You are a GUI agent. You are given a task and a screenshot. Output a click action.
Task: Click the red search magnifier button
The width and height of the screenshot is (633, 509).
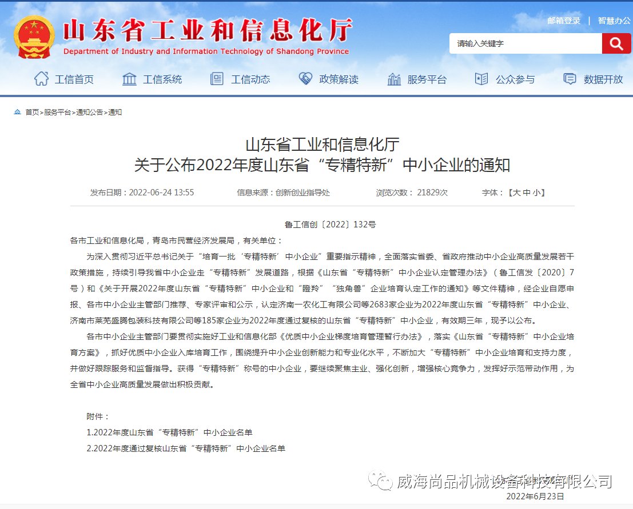pyautogui.click(x=616, y=43)
